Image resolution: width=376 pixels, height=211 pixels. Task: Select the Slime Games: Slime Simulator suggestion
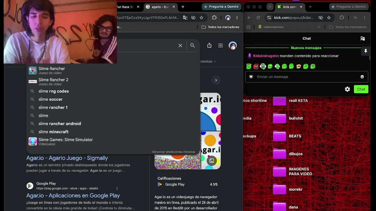click(113, 142)
